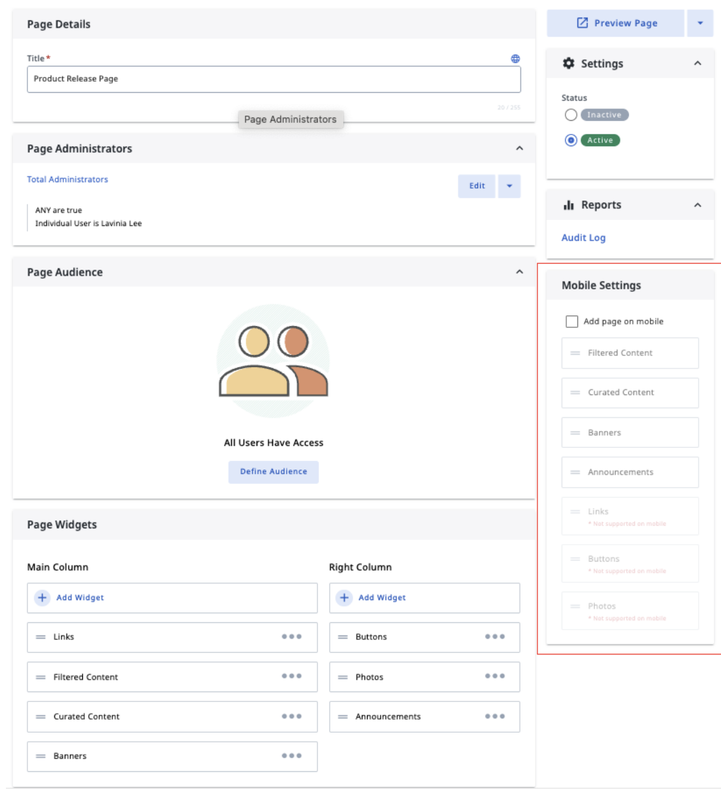The height and width of the screenshot is (798, 721).
Task: Click the Settings gear icon
Action: coord(568,63)
